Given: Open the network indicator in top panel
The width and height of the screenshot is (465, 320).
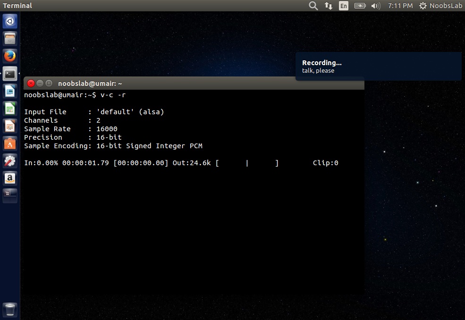Looking at the screenshot, I should coord(328,6).
